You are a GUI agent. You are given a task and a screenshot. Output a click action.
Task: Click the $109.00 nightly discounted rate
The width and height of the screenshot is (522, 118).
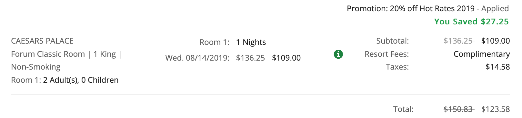click(x=286, y=58)
